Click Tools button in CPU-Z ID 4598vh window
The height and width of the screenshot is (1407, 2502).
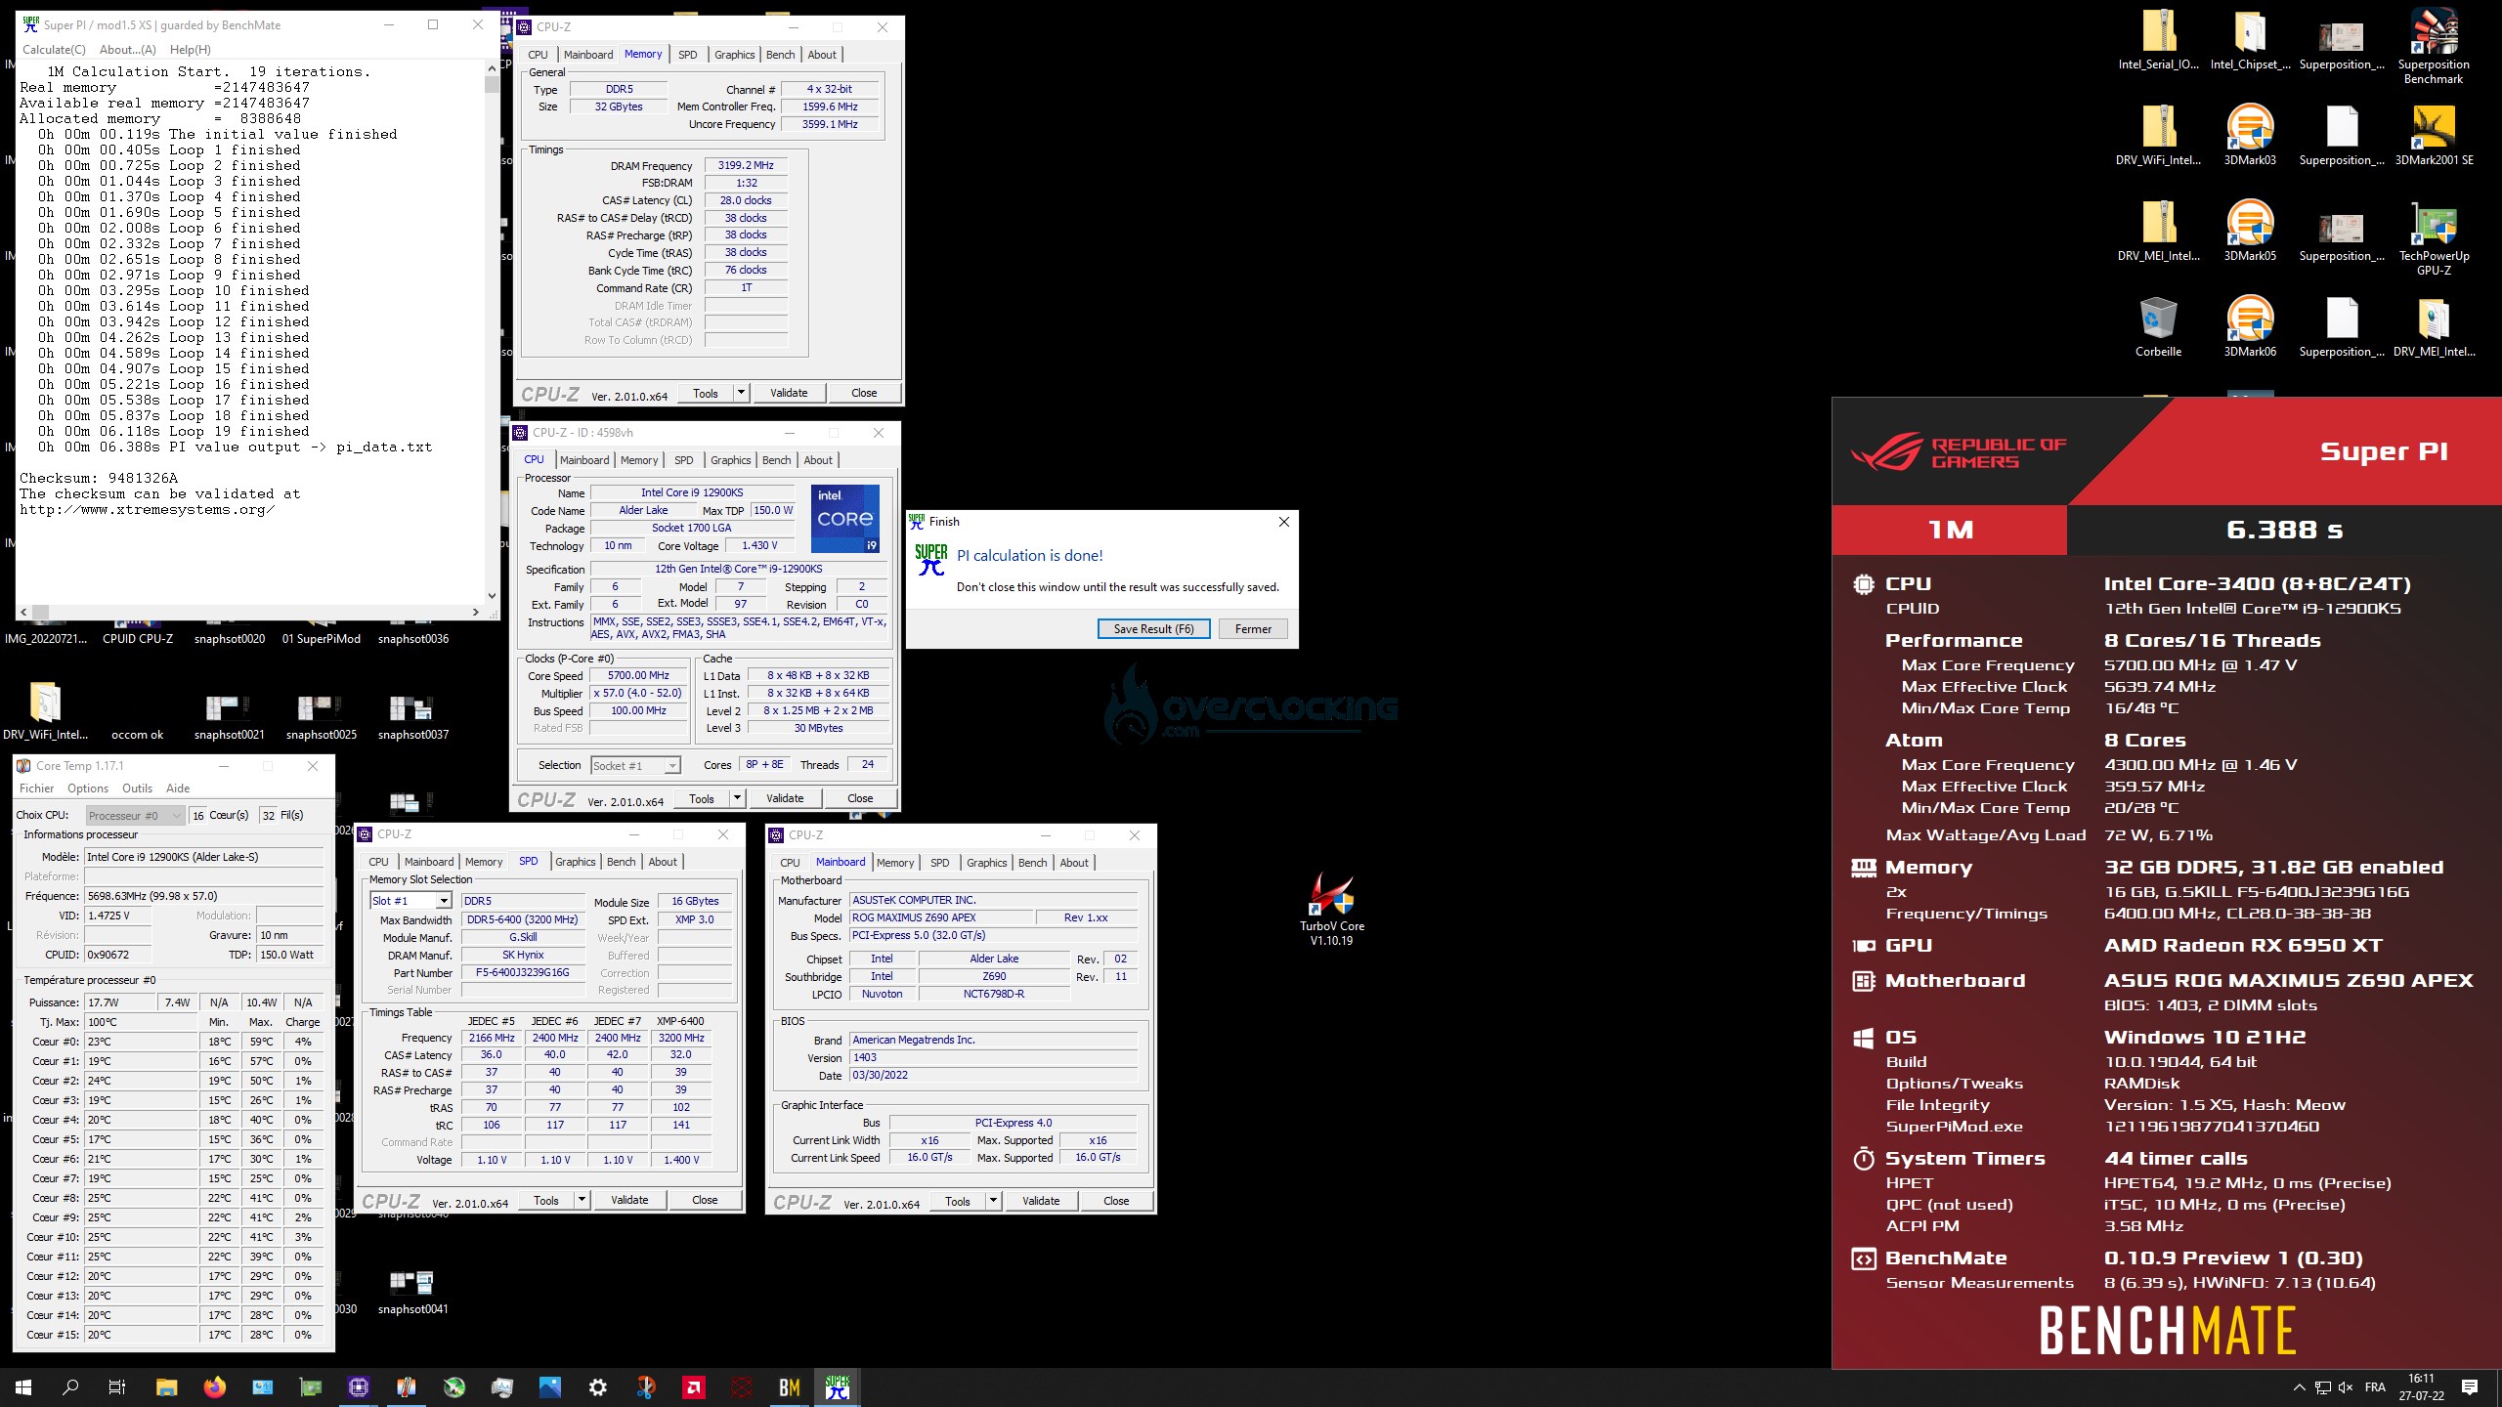pyautogui.click(x=702, y=798)
